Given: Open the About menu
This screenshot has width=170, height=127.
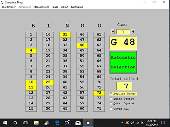Looking at the screenshot, I should pos(65,7).
